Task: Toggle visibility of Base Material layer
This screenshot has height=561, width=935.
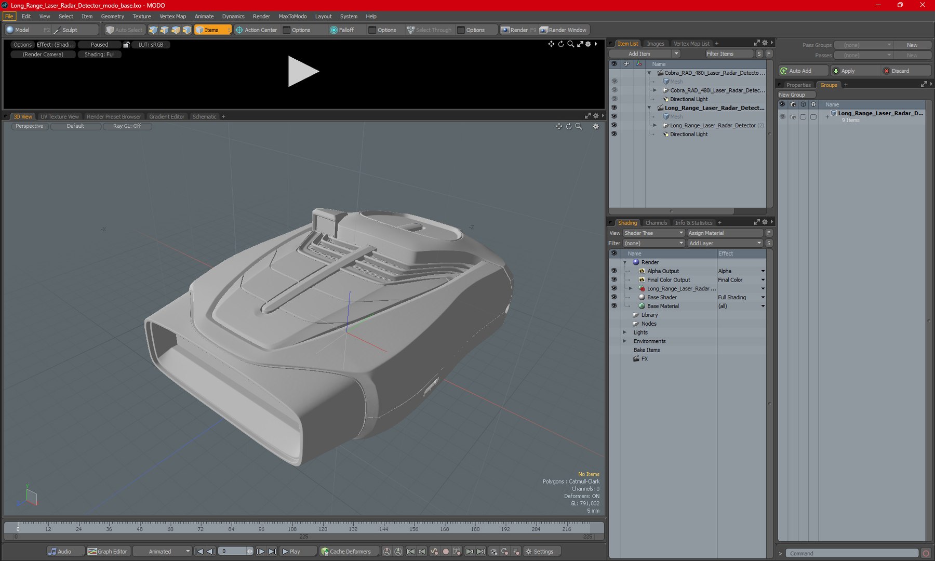Action: pyautogui.click(x=615, y=306)
